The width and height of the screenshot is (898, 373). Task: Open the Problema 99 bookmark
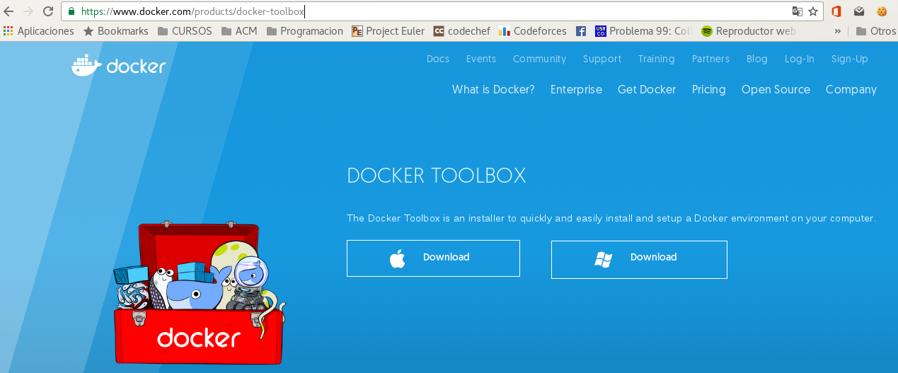[x=643, y=31]
